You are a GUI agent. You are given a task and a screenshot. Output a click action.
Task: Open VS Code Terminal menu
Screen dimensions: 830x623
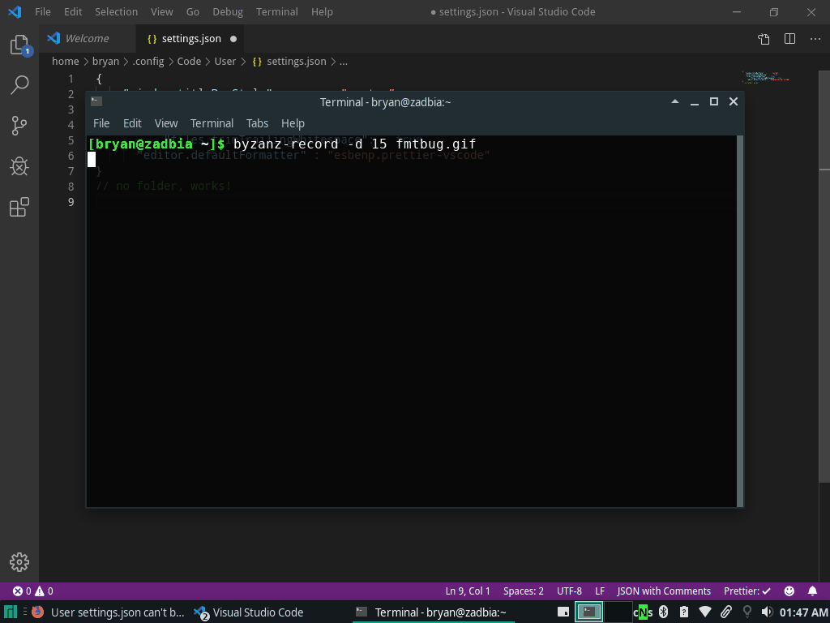[277, 11]
